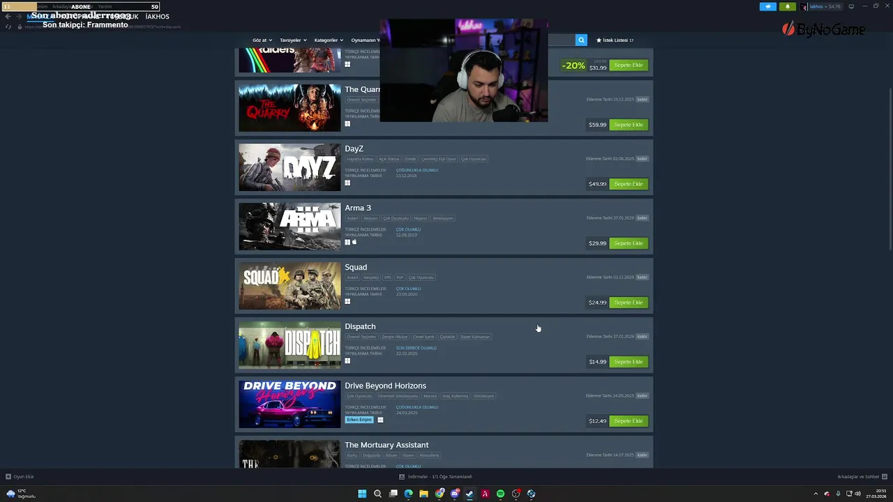Image resolution: width=893 pixels, height=502 pixels.
Task: Remove DayZ from wishlist via kaldır
Action: point(643,159)
